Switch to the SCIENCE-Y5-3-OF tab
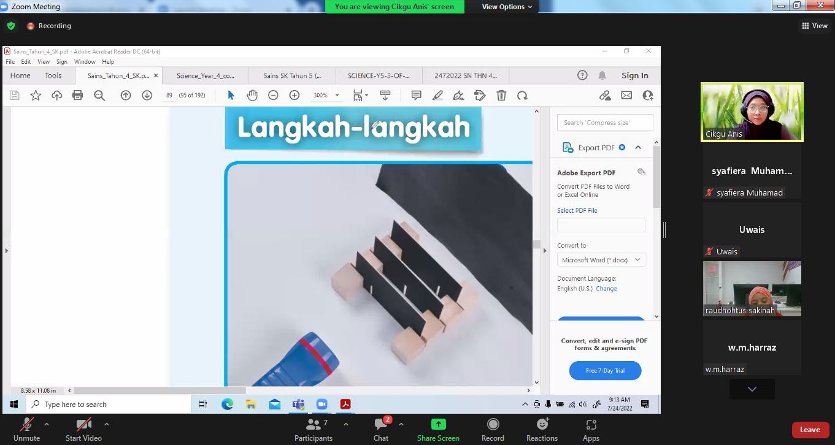This screenshot has height=445, width=835. click(x=379, y=76)
